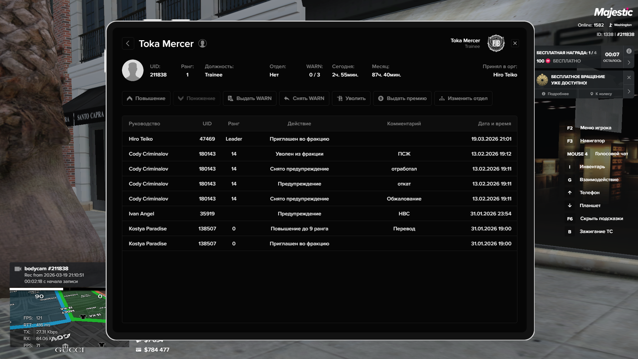Open the Изменить отдел department option
This screenshot has height=359, width=638.
click(463, 98)
